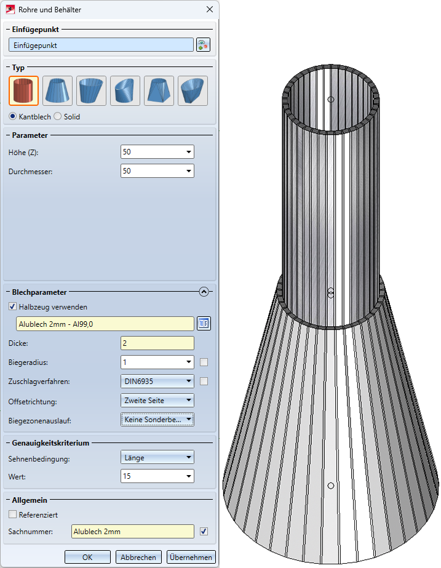Viewport: 441px width, 568px height.
Task: Click the Sachnummer text field
Action: 132,532
